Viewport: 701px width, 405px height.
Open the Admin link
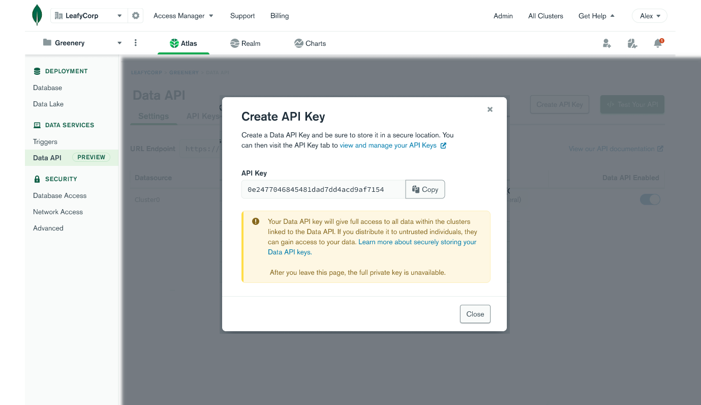tap(503, 16)
